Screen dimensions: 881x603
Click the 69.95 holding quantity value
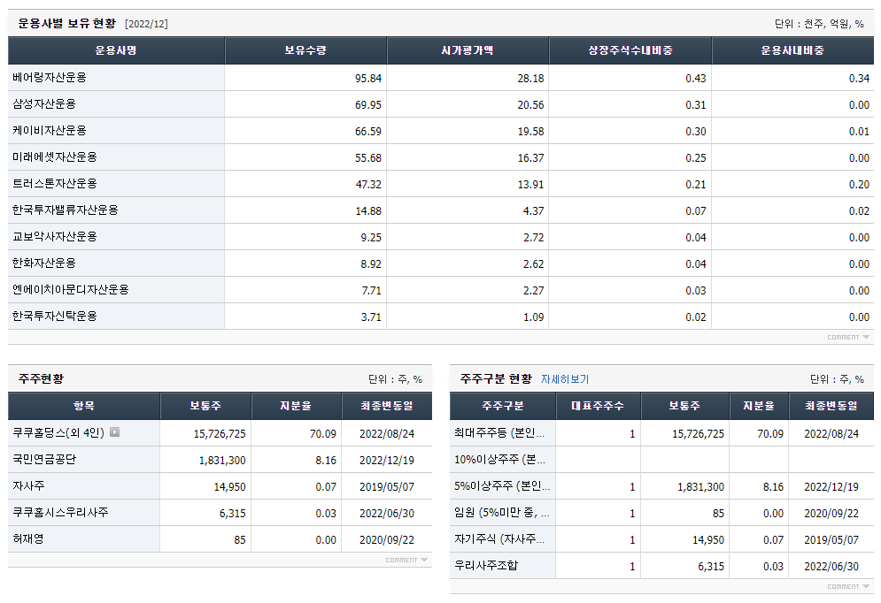[x=368, y=105]
